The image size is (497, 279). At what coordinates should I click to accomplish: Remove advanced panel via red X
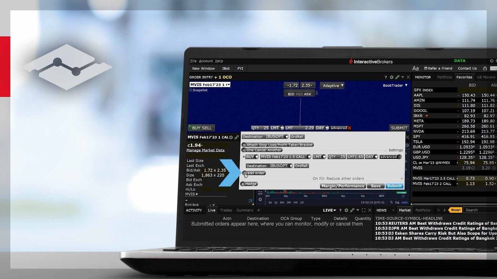[349, 128]
